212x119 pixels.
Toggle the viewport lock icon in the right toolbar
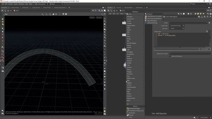(105, 24)
